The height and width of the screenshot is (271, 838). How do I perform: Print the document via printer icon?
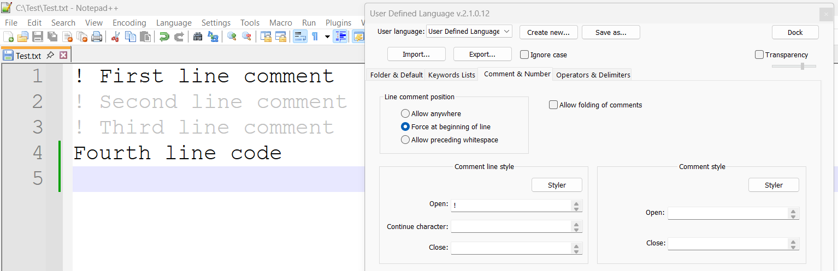97,37
